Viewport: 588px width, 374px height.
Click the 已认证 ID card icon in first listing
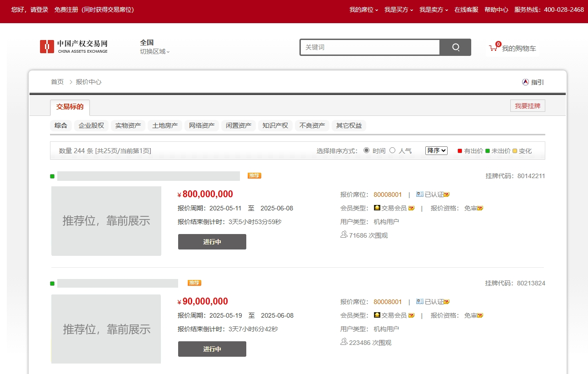(419, 194)
